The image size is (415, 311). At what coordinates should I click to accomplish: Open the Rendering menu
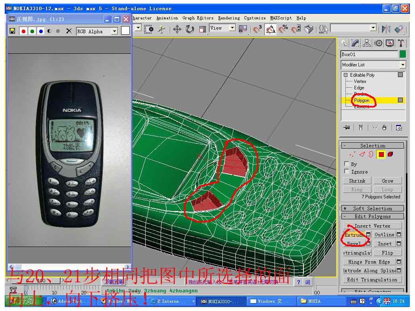click(x=229, y=18)
